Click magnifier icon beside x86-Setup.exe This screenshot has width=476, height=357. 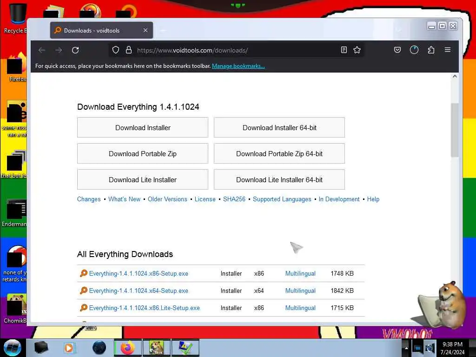(x=84, y=273)
